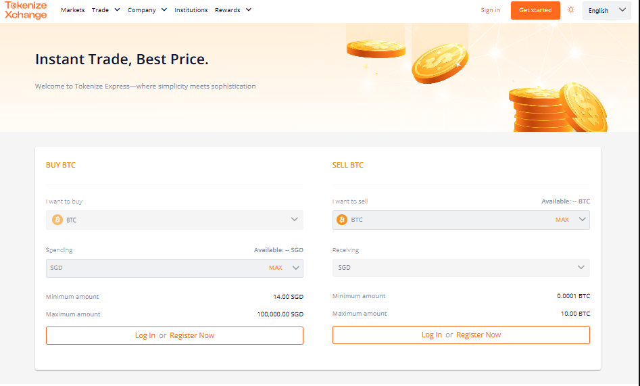Click the BUY BTC heading
The width and height of the screenshot is (640, 386).
[60, 165]
